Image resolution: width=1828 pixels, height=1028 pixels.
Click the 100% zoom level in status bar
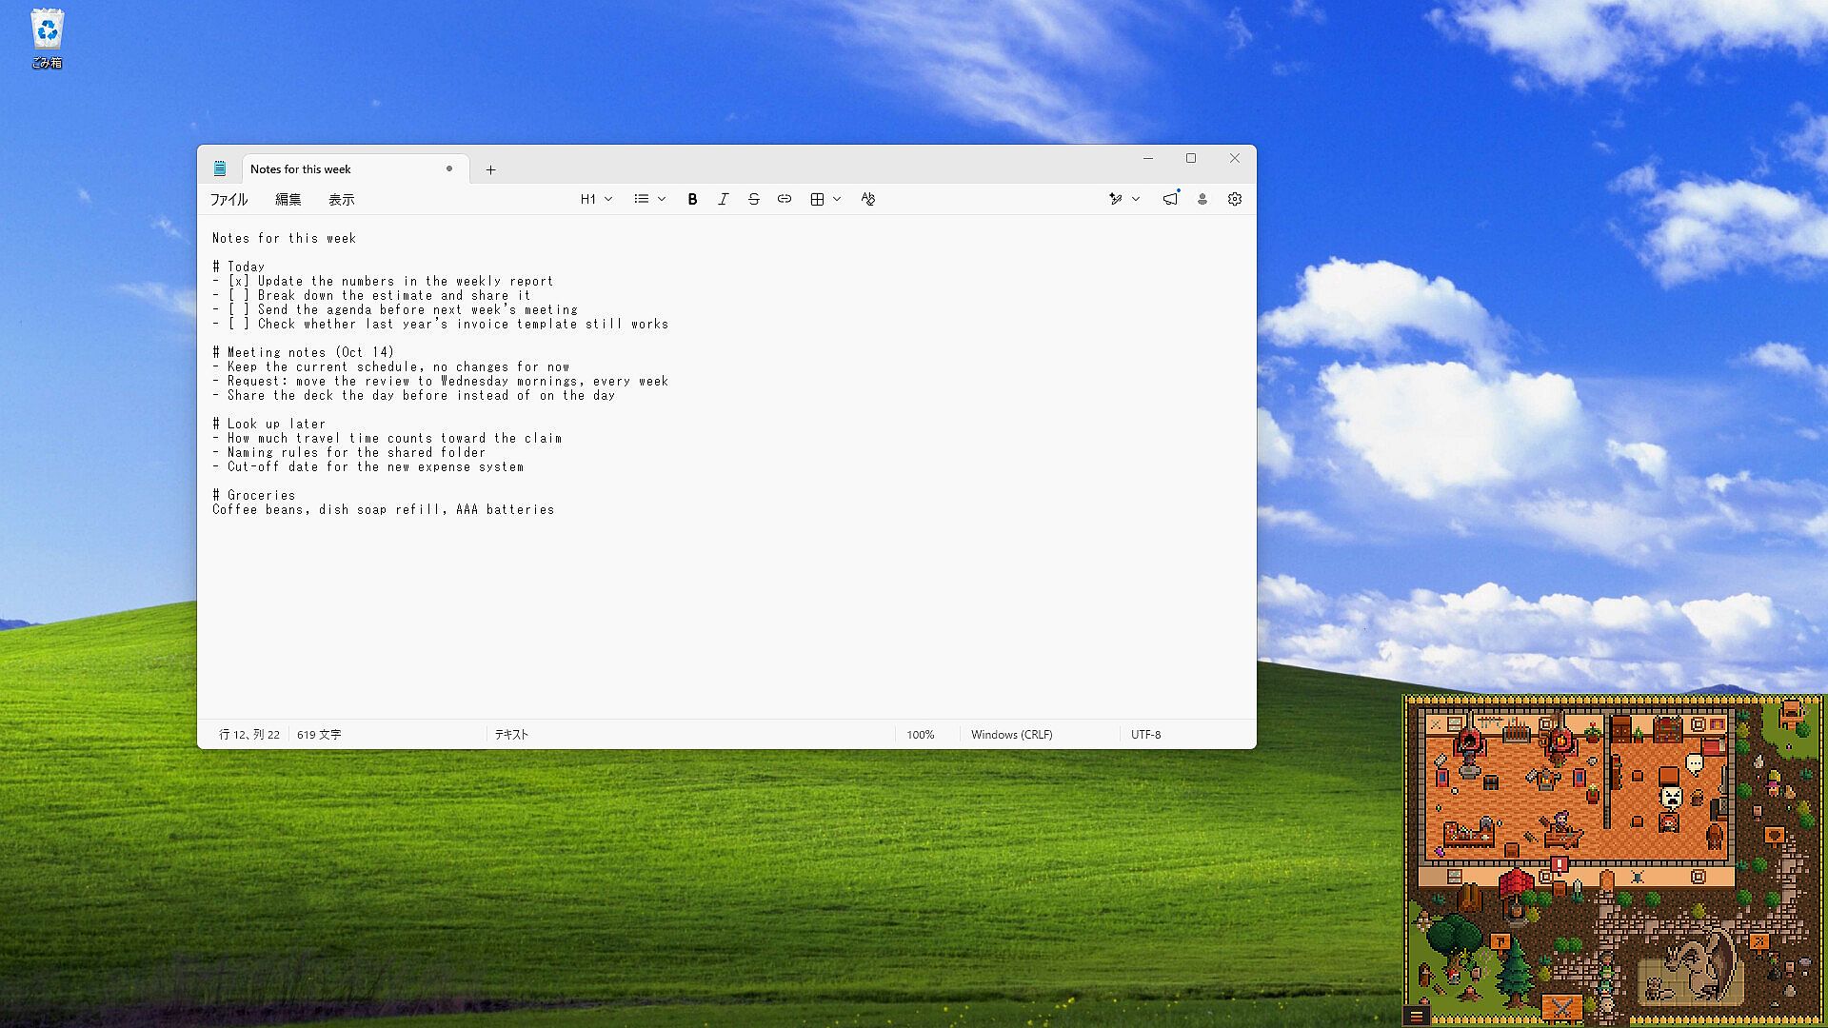920,734
